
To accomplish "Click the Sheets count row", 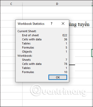I will click(x=42, y=60).
